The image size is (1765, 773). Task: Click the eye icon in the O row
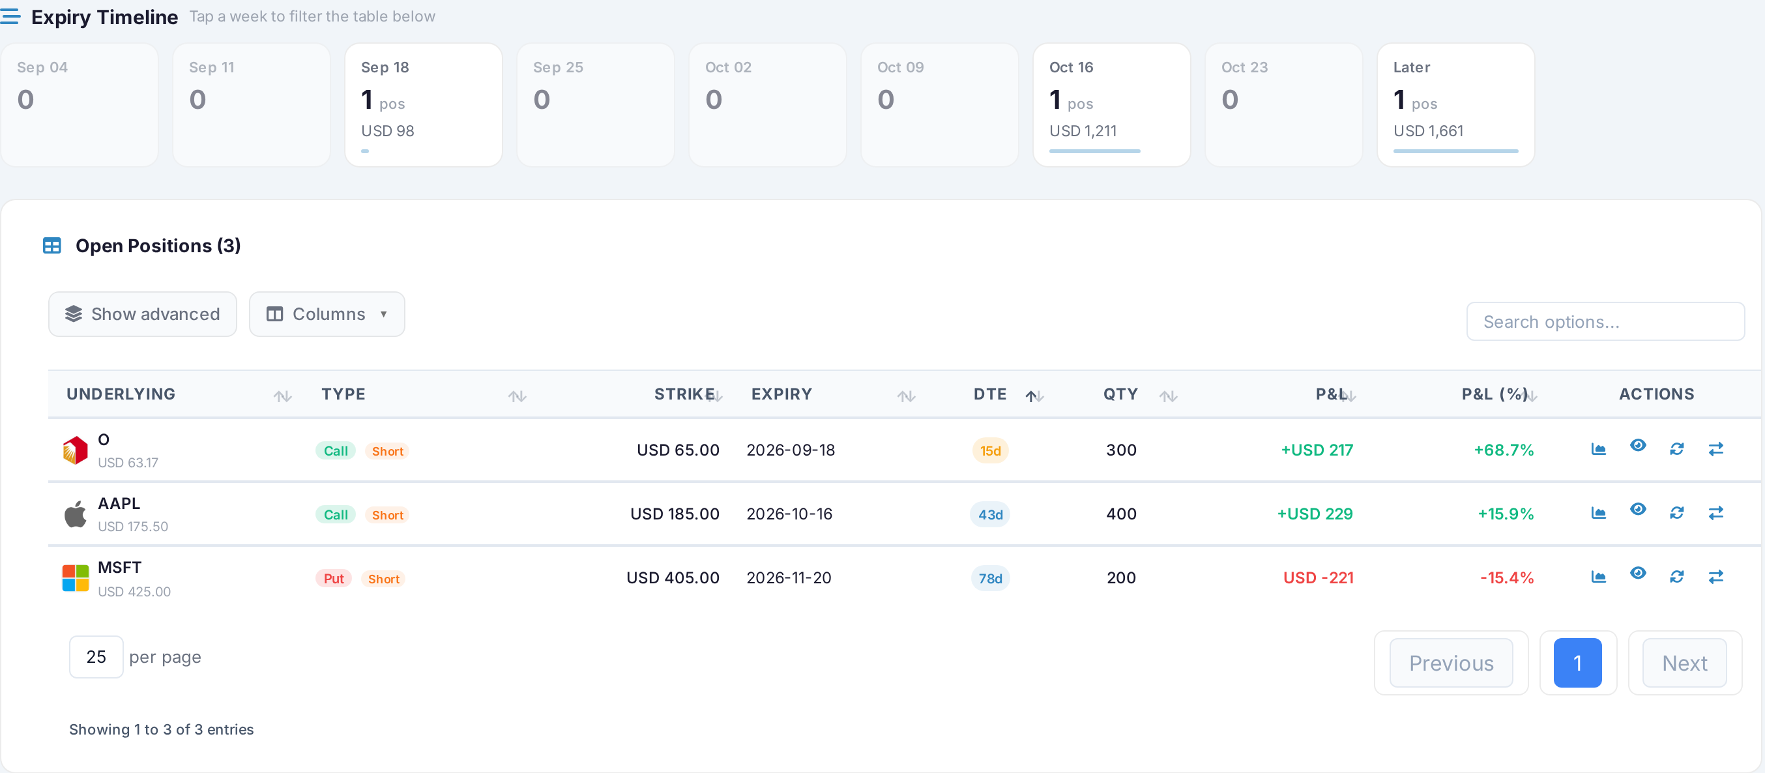1637,445
